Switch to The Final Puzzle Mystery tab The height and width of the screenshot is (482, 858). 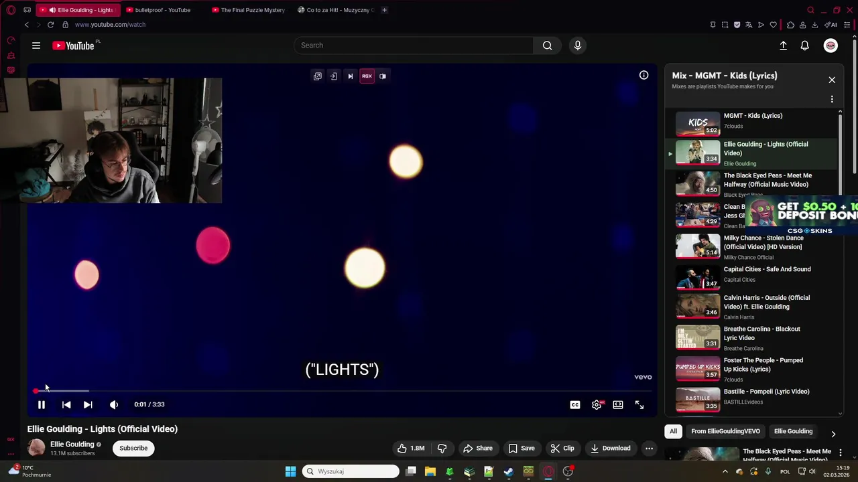click(248, 10)
